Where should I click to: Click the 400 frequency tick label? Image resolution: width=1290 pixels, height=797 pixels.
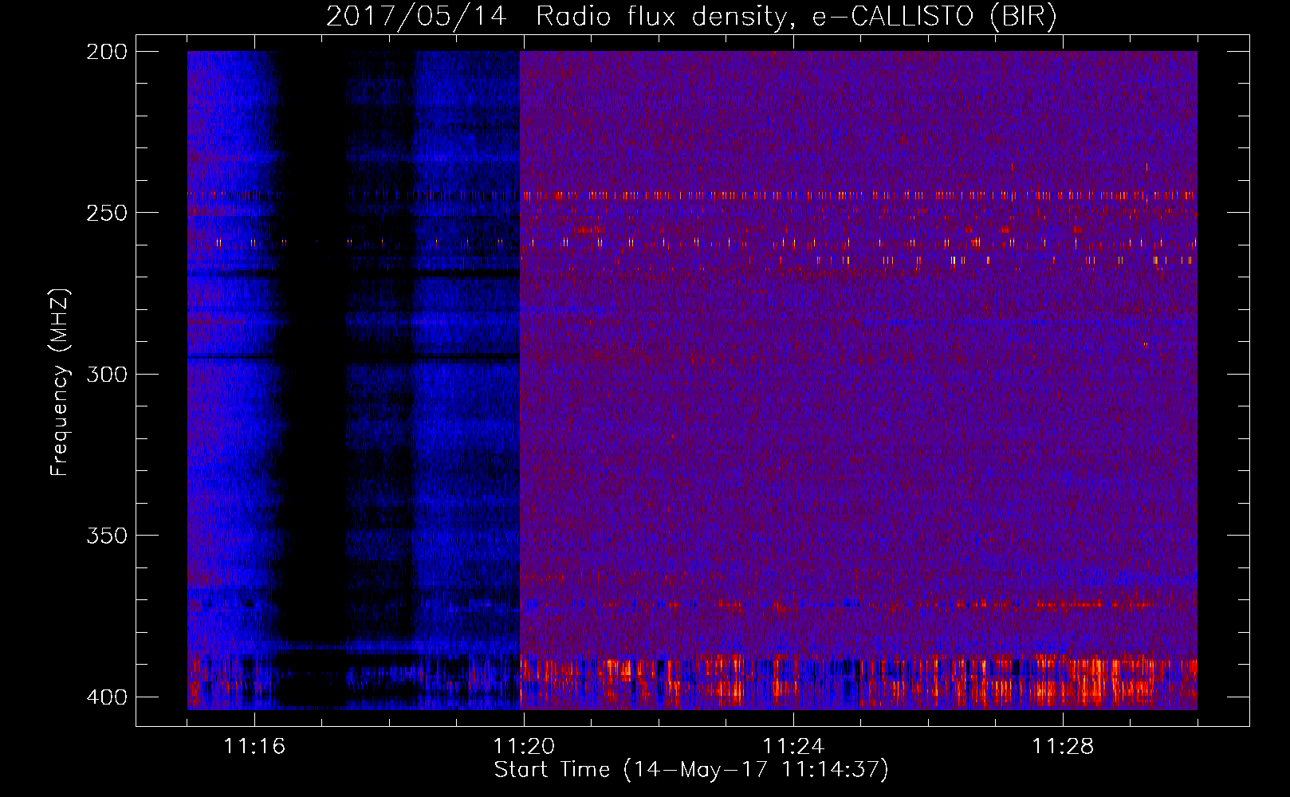[106, 697]
